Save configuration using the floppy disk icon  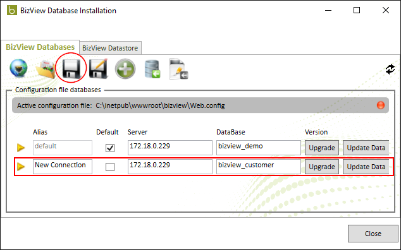(71, 69)
